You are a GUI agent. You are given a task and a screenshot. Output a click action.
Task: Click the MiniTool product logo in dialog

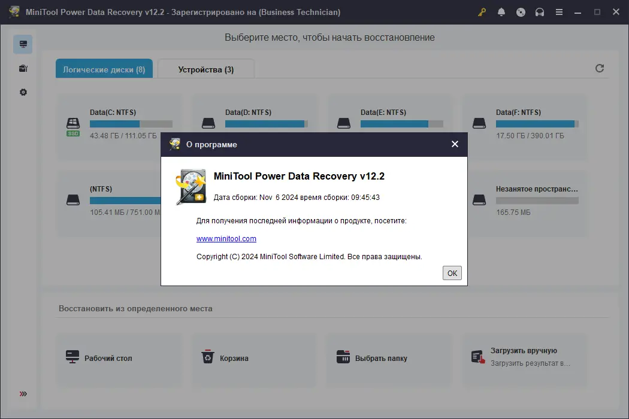(x=191, y=187)
